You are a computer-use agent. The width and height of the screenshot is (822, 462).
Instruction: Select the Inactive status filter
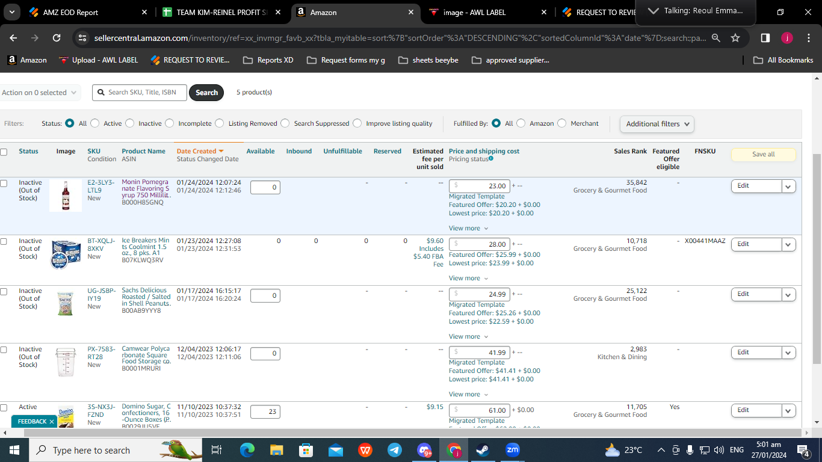(x=130, y=123)
